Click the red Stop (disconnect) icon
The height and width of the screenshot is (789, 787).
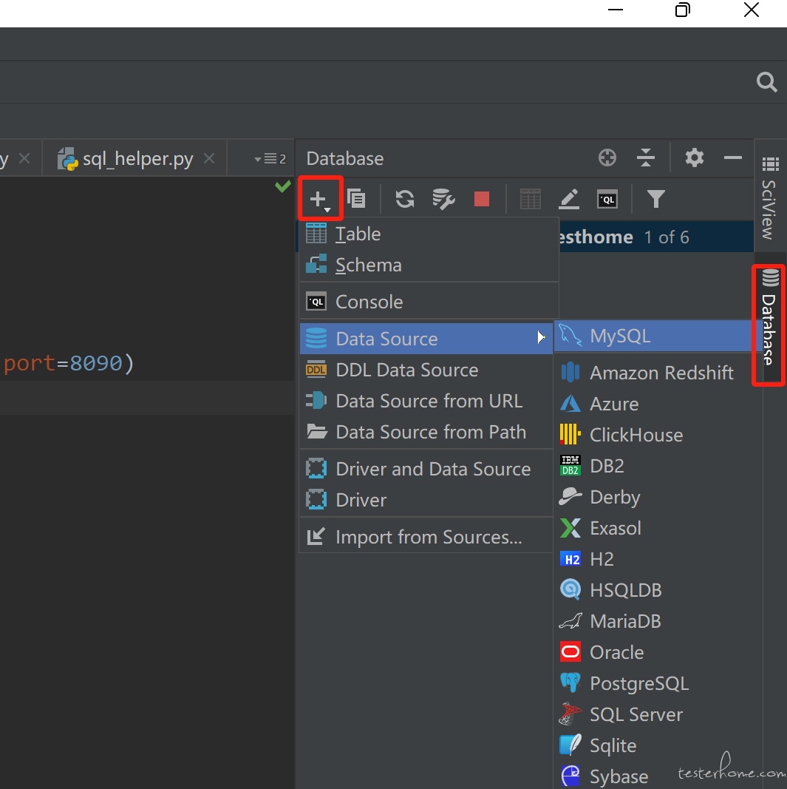point(482,199)
